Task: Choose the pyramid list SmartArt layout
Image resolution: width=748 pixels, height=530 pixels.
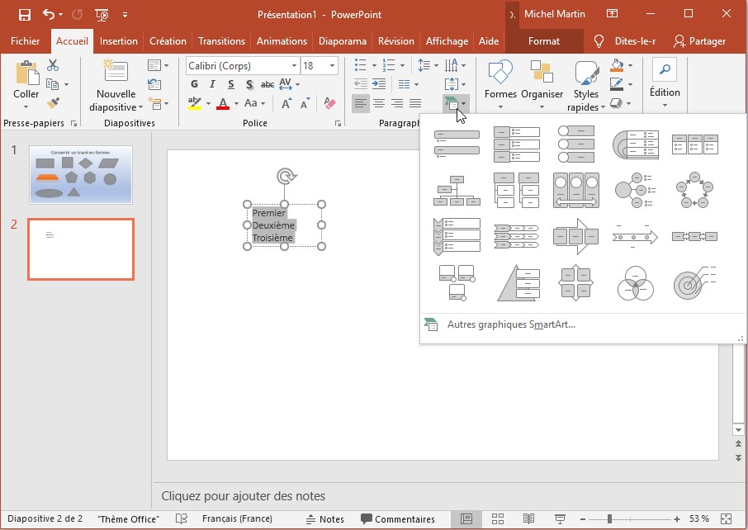Action: click(518, 283)
